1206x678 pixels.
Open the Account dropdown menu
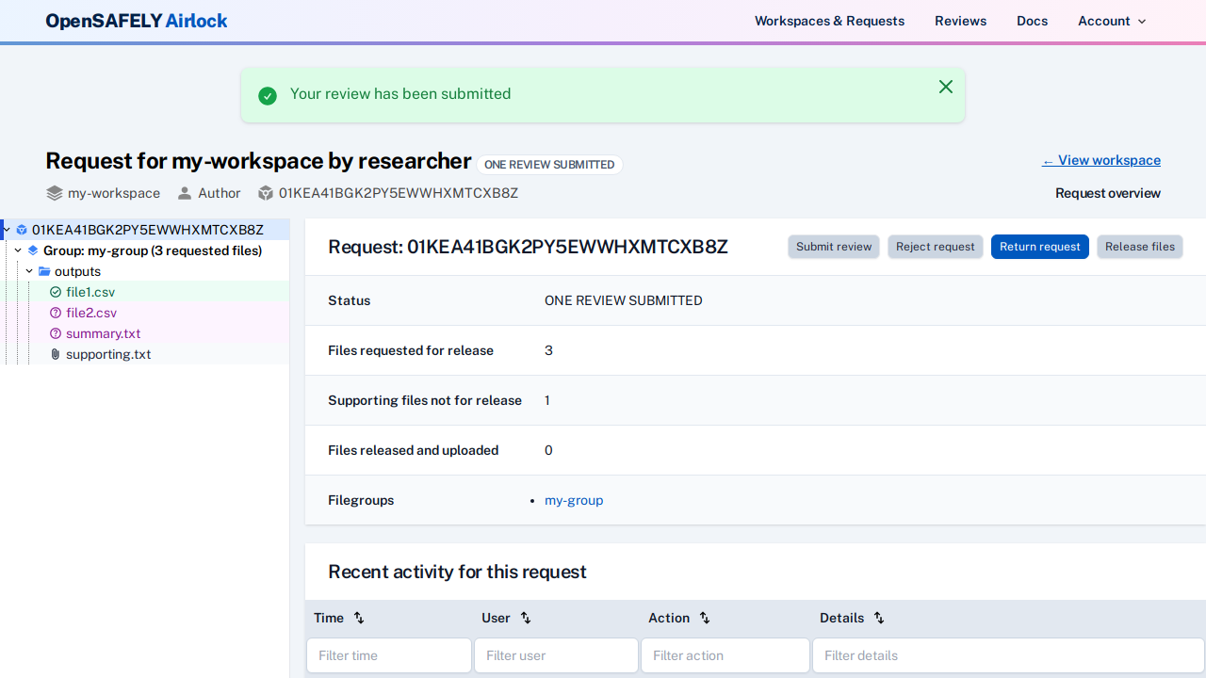click(1112, 21)
